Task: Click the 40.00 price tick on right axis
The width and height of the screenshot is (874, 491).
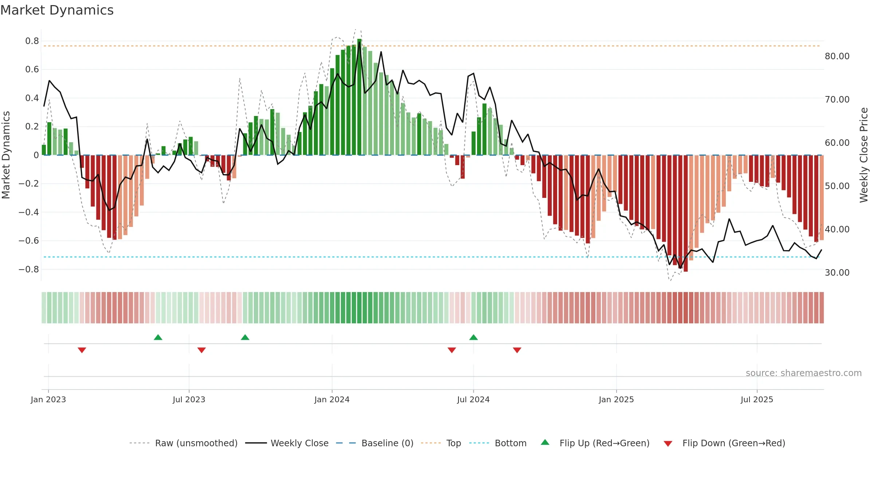Action: click(837, 229)
